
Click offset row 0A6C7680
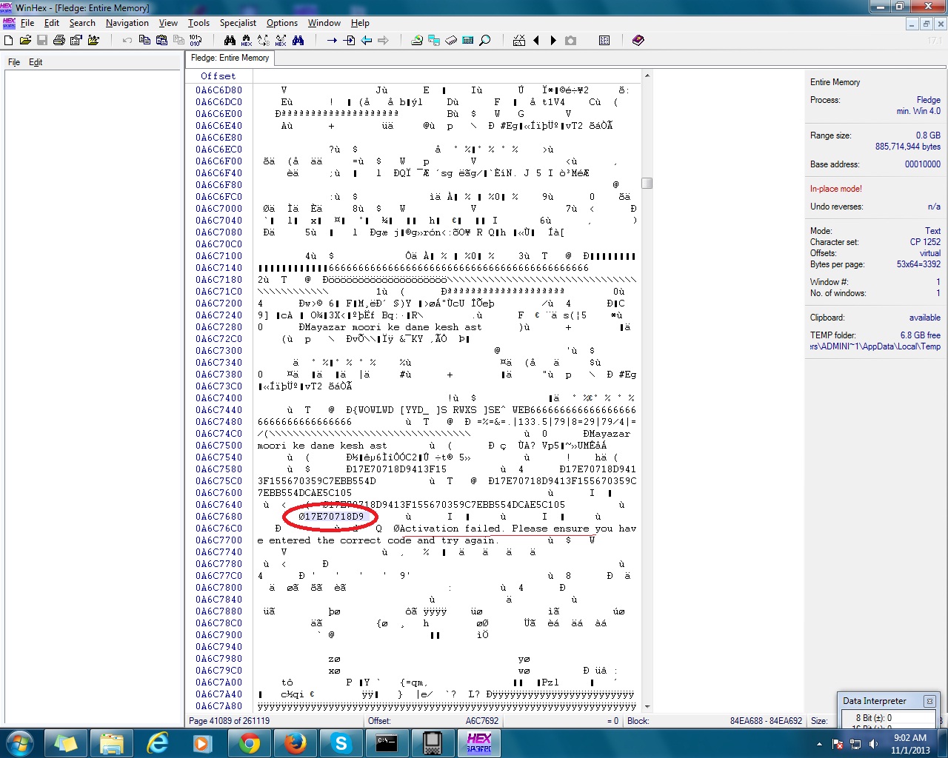218,517
